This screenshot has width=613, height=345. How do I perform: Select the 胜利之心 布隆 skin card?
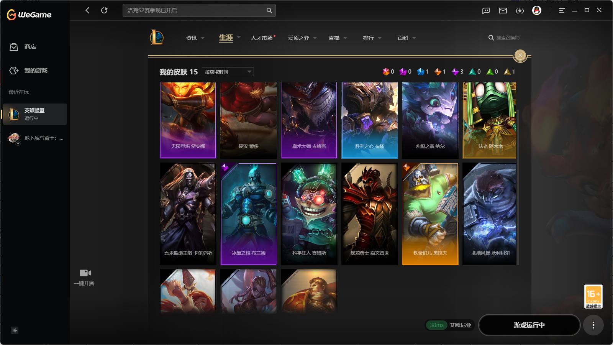[x=370, y=120]
